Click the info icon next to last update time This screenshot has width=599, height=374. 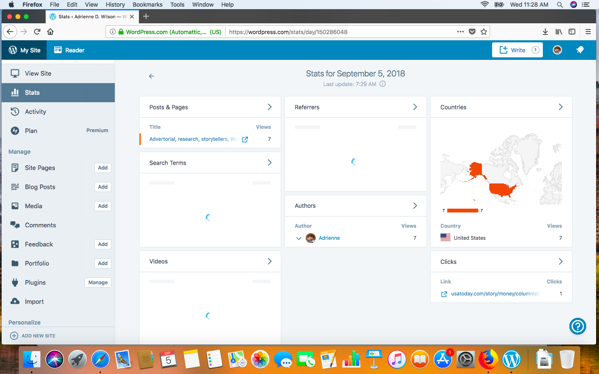coord(382,84)
